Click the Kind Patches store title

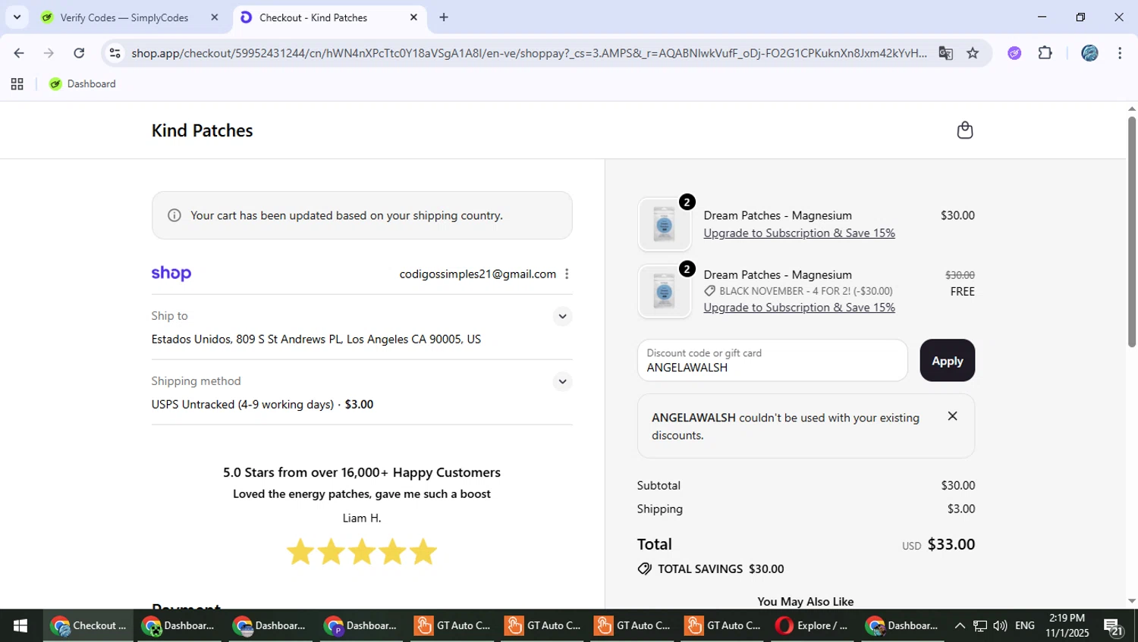(x=203, y=130)
